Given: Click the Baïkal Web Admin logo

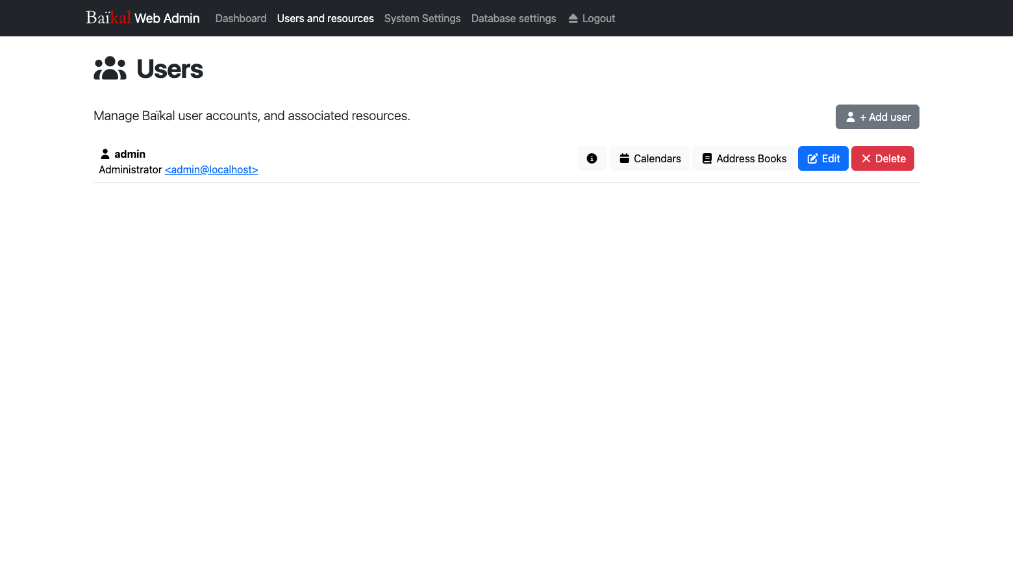Looking at the screenshot, I should [x=143, y=18].
